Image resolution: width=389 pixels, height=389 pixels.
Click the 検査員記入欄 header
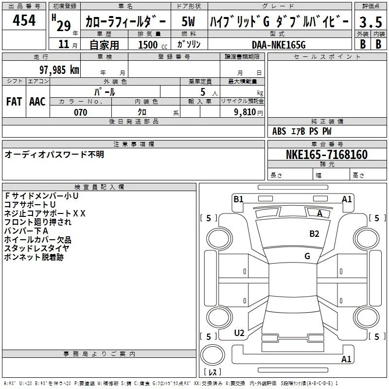click(99, 187)
